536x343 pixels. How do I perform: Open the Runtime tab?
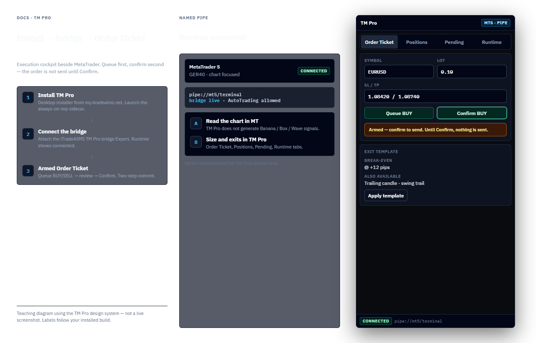click(x=492, y=42)
